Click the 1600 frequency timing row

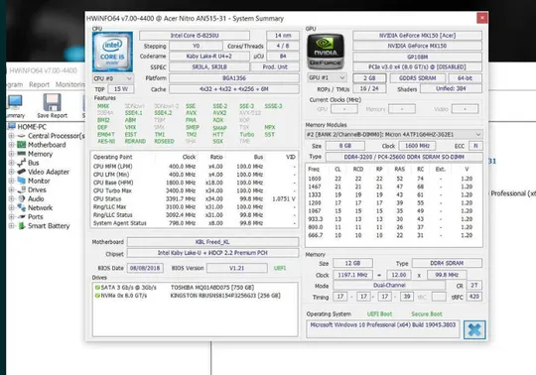pos(394,179)
